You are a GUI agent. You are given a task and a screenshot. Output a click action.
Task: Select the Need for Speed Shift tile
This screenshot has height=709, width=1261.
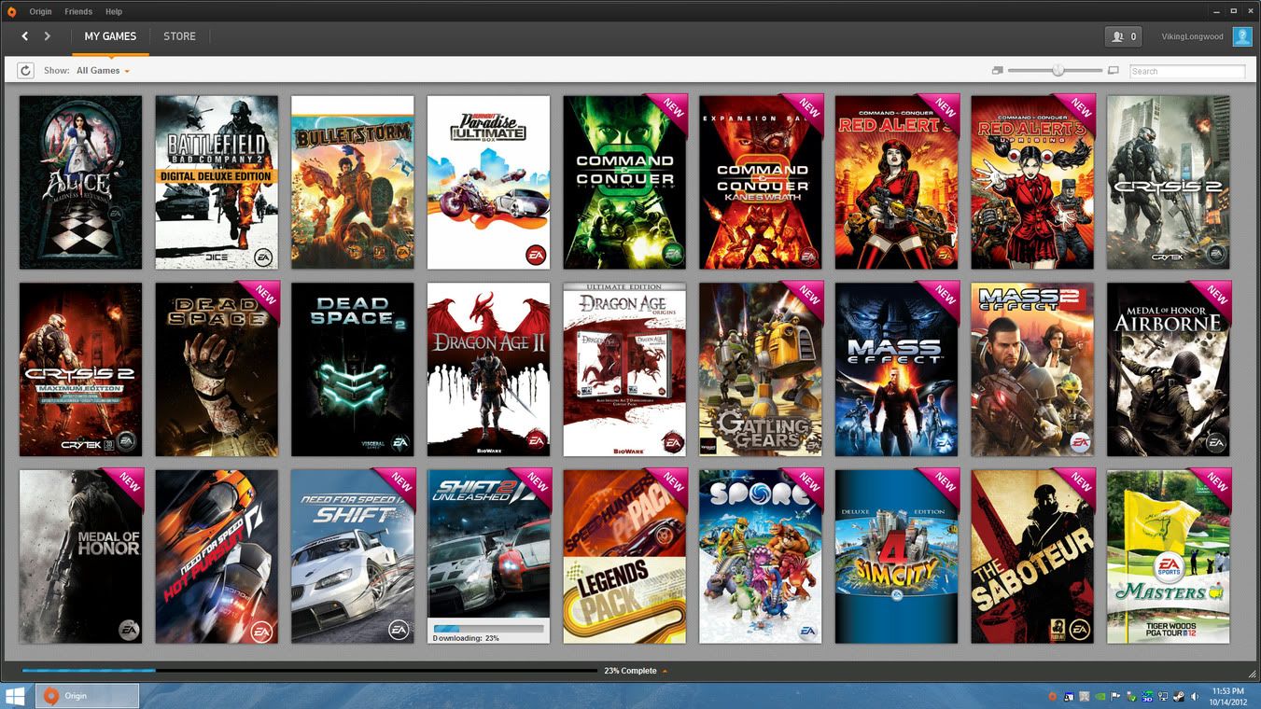pyautogui.click(x=353, y=556)
